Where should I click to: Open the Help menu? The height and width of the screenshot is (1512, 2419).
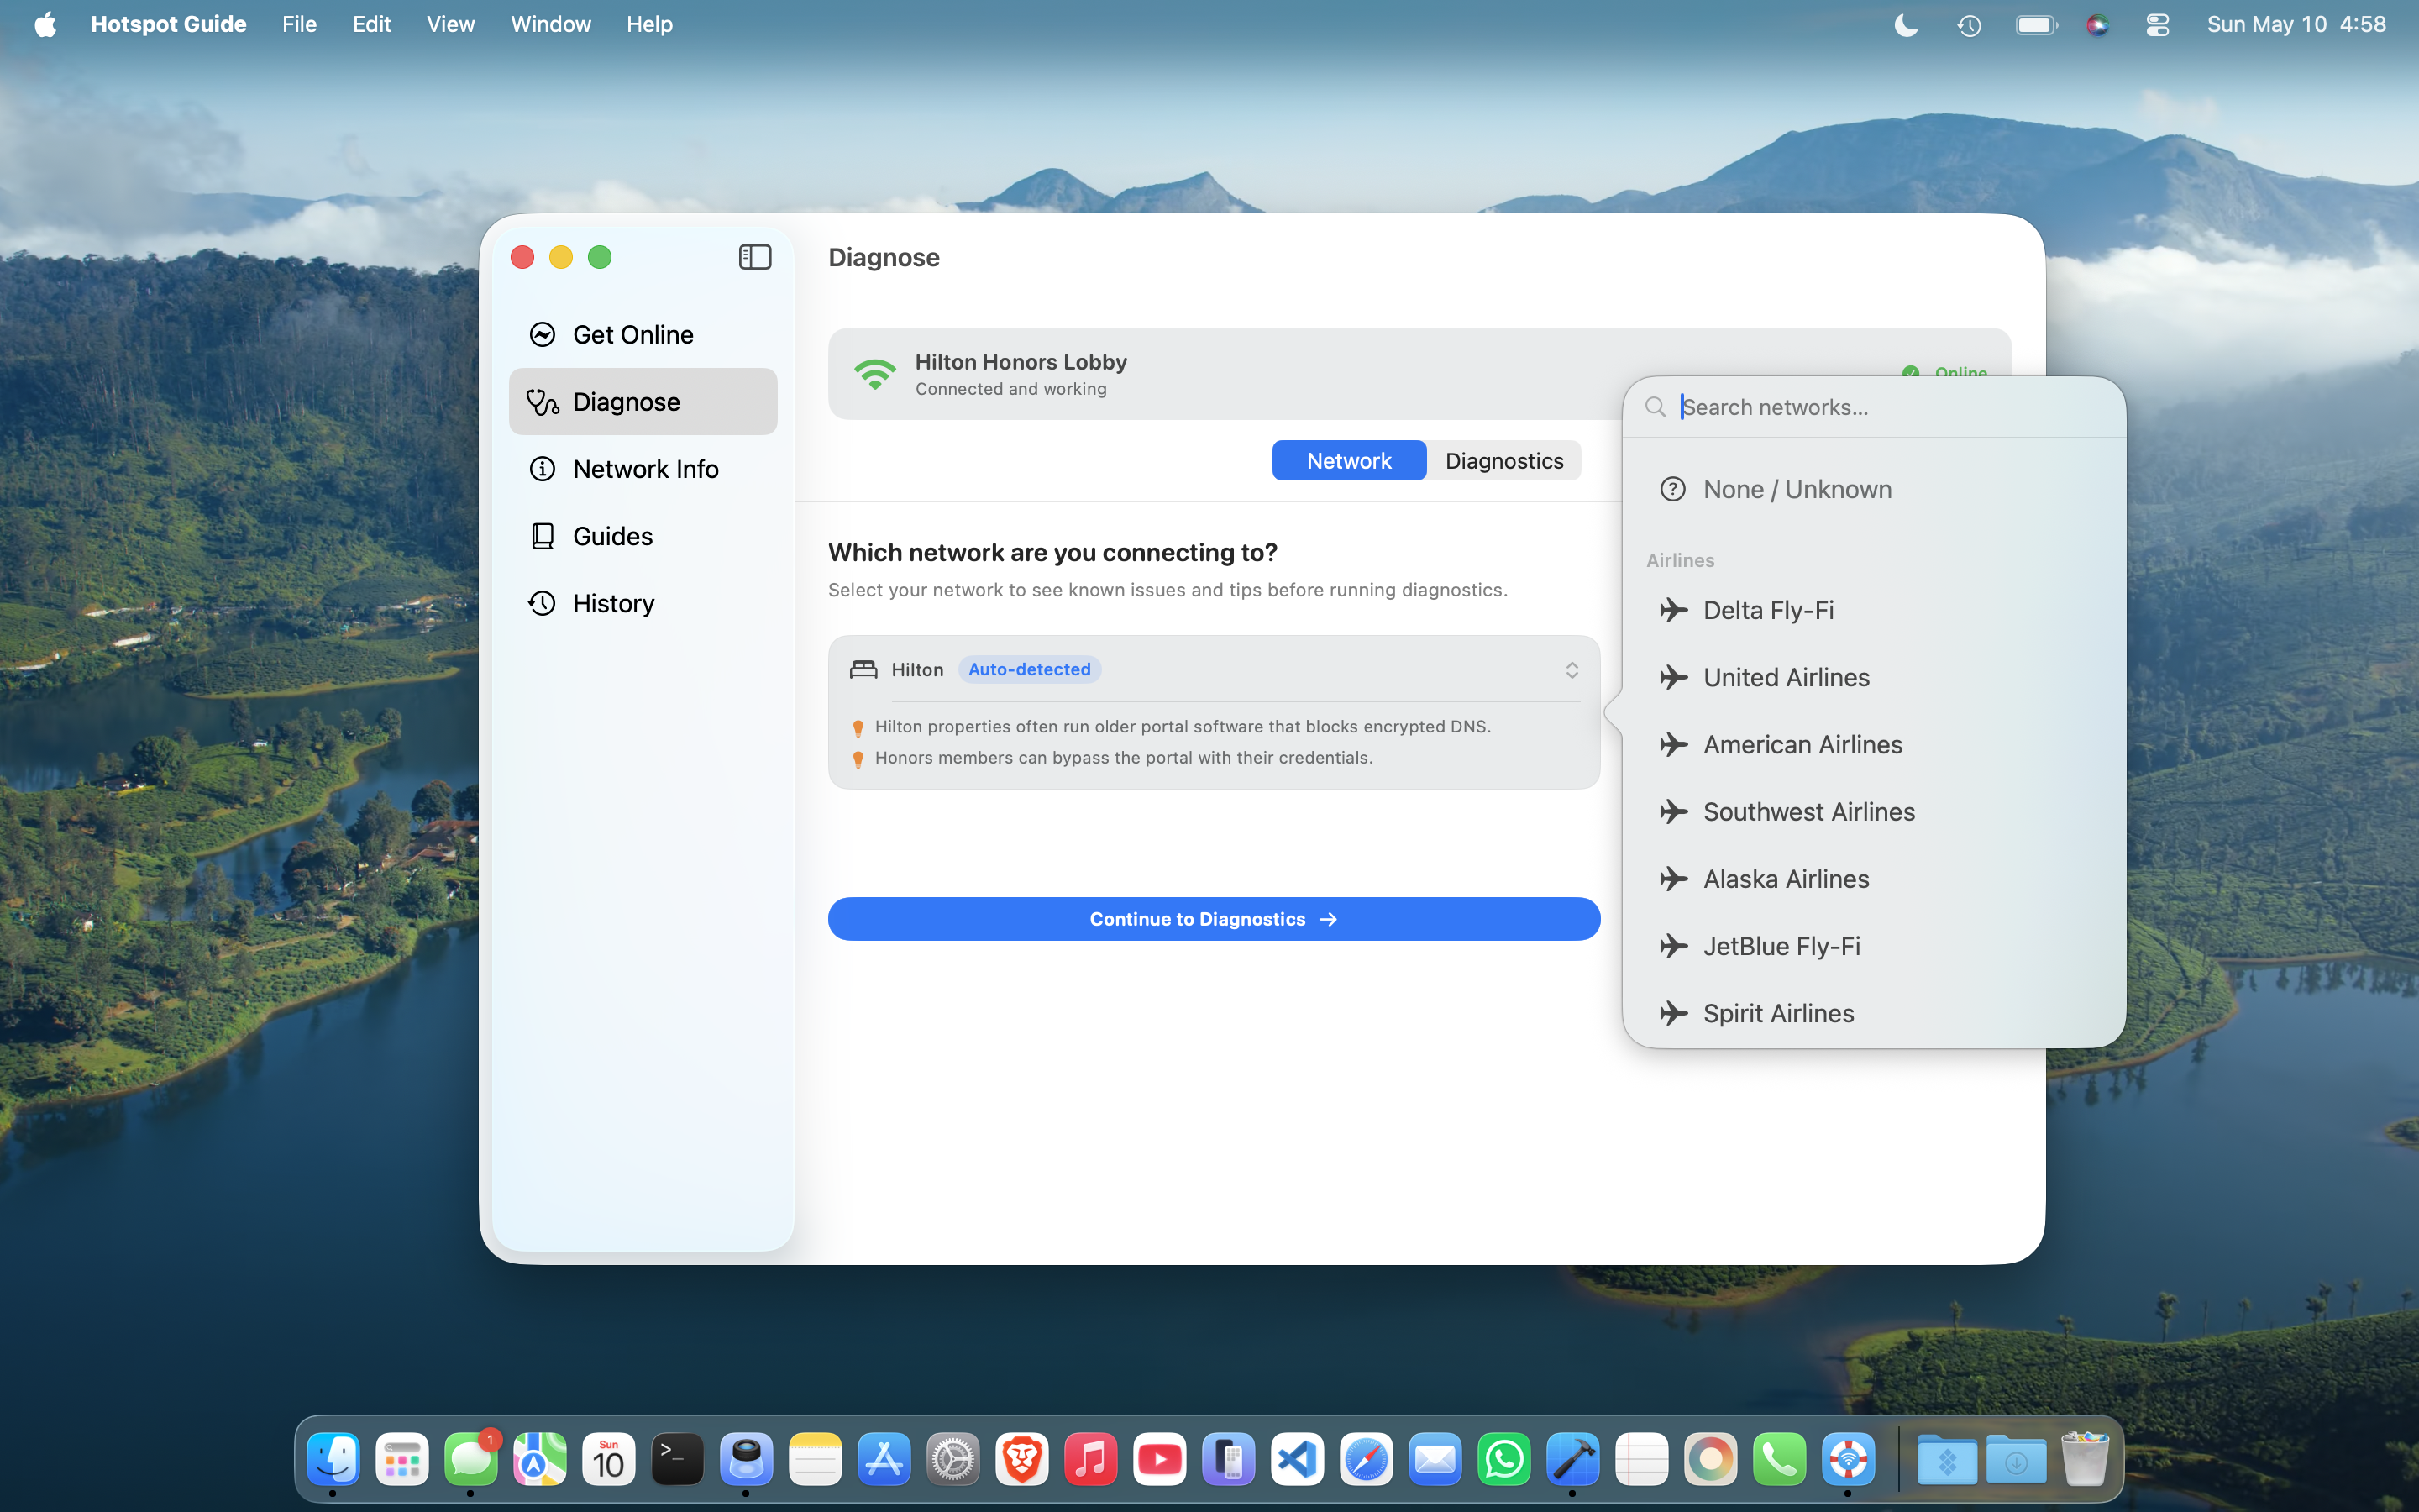pyautogui.click(x=648, y=24)
